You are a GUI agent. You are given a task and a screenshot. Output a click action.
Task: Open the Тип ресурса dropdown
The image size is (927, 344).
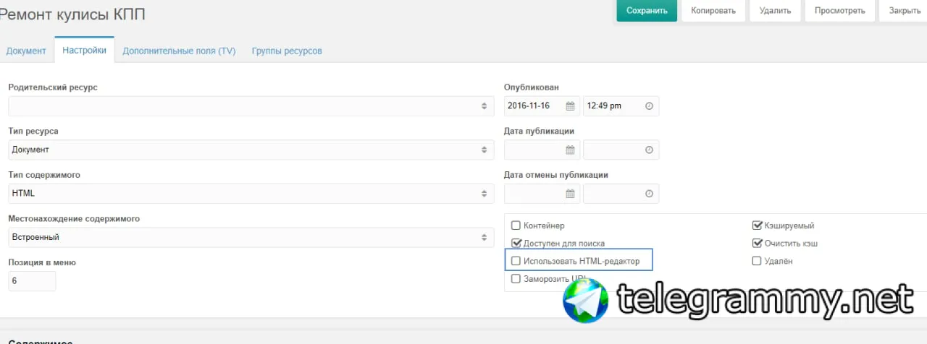[251, 150]
